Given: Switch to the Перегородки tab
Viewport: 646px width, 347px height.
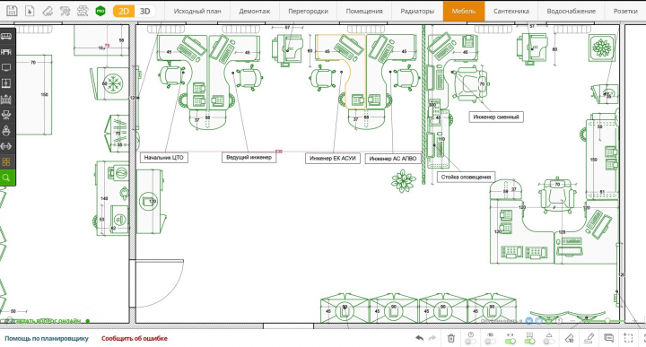Looking at the screenshot, I should (x=308, y=11).
